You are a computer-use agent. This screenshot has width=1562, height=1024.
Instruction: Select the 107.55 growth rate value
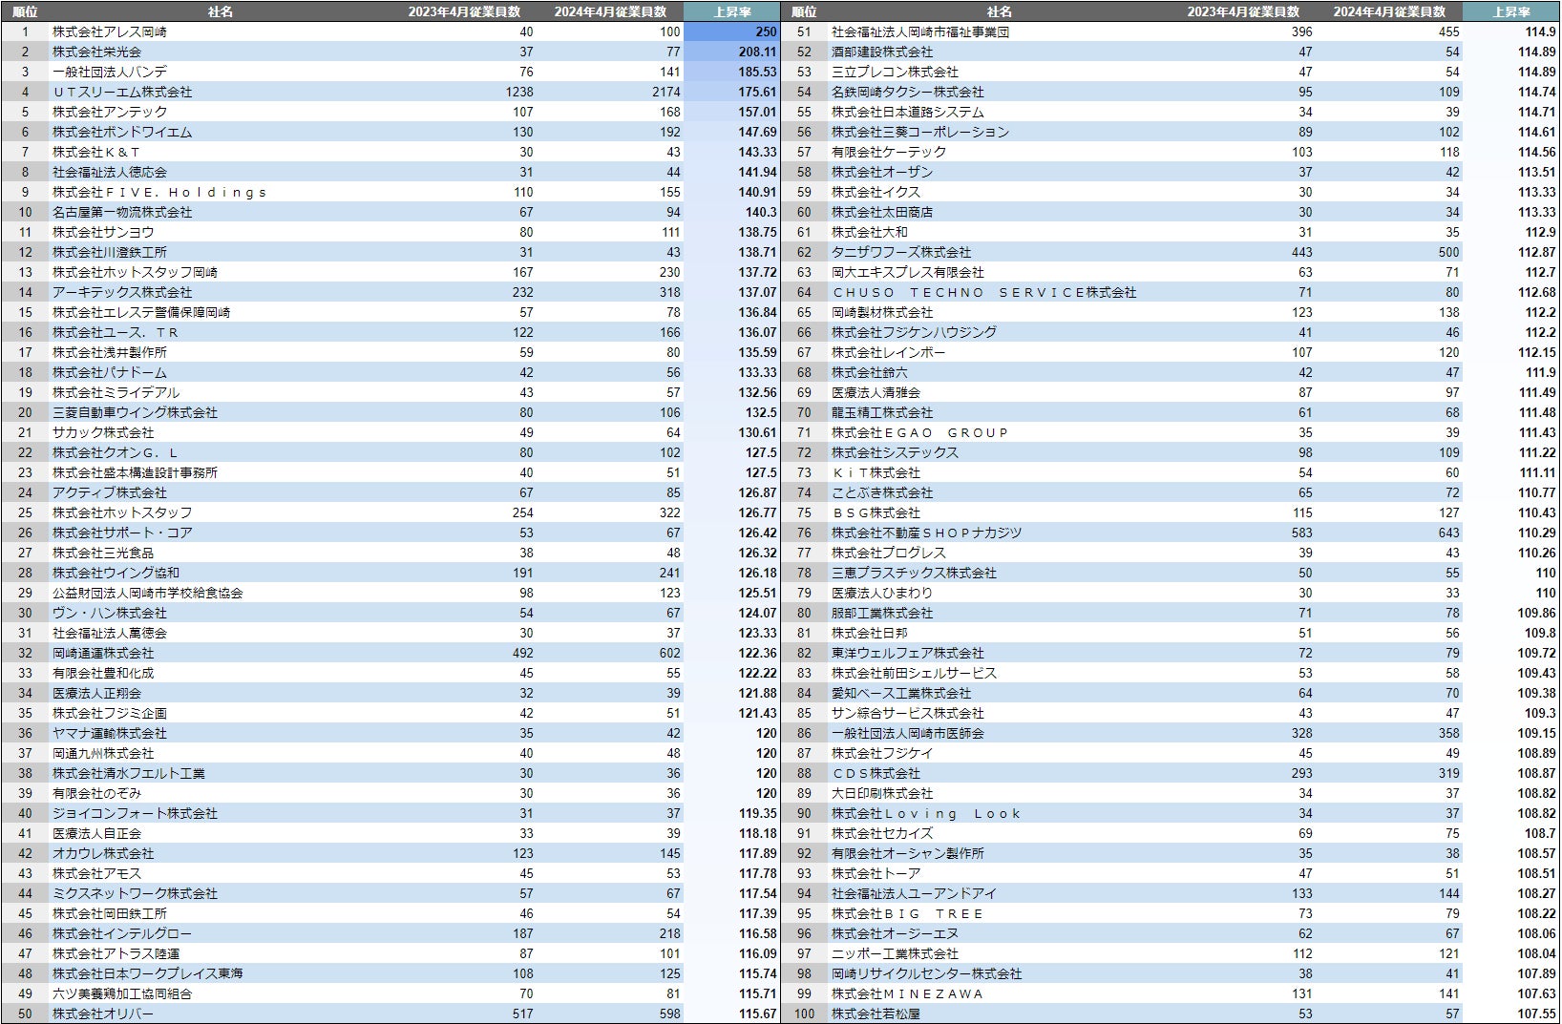click(x=1536, y=1014)
